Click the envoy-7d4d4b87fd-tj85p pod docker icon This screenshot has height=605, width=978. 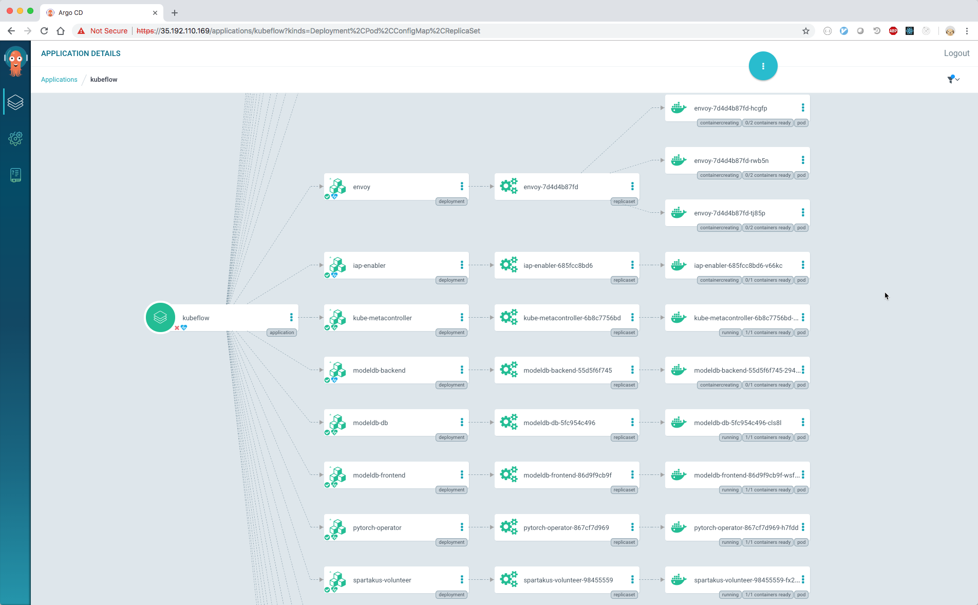[x=679, y=212]
